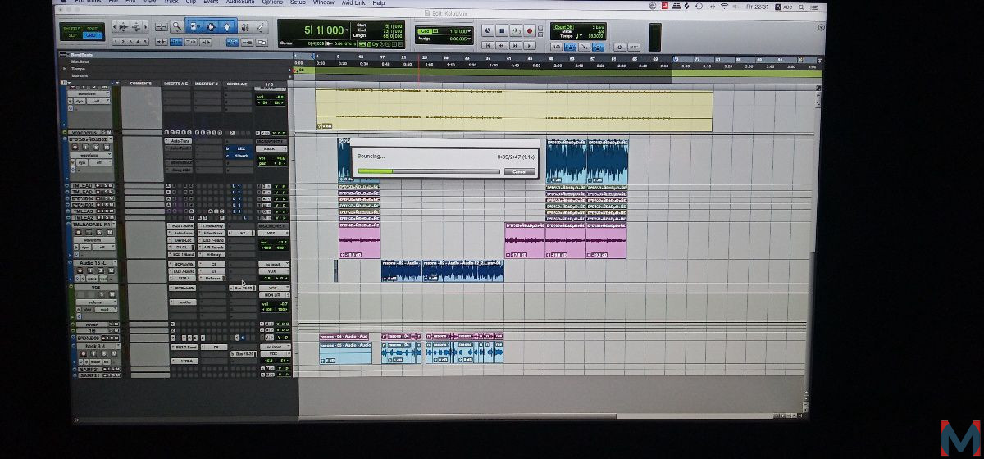The height and width of the screenshot is (459, 984).
Task: Click the horizontal zoom out arrow
Action: 114,27
